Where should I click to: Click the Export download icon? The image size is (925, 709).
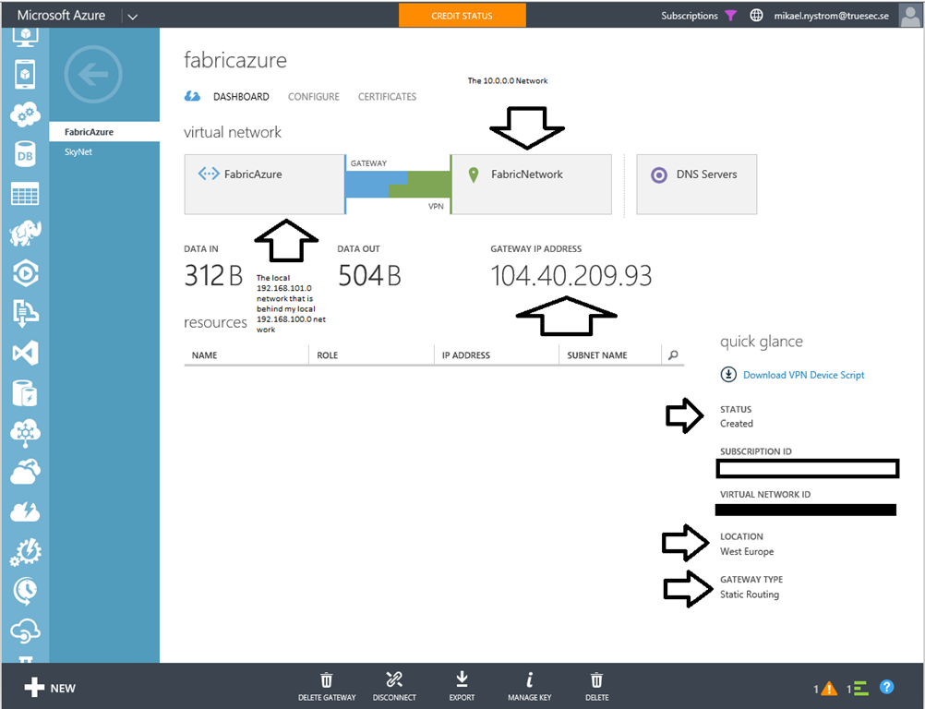click(x=462, y=680)
